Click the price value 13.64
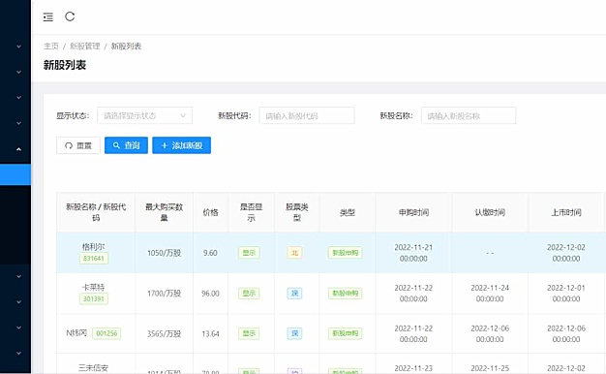The height and width of the screenshot is (374, 606). pyautogui.click(x=210, y=333)
